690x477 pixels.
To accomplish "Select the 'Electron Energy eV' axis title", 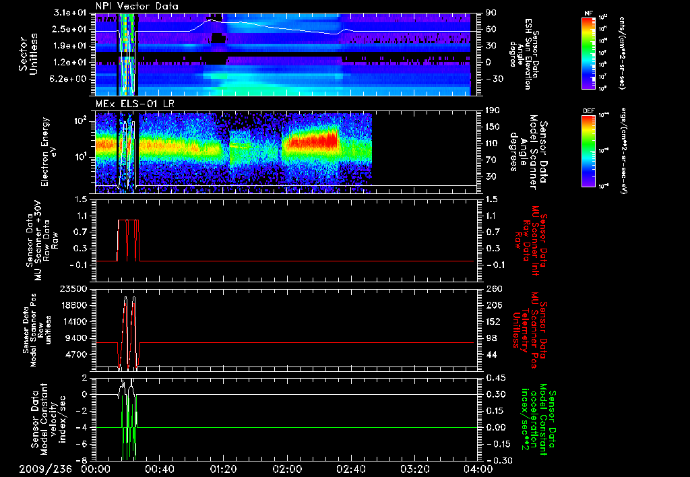I will pos(49,152).
